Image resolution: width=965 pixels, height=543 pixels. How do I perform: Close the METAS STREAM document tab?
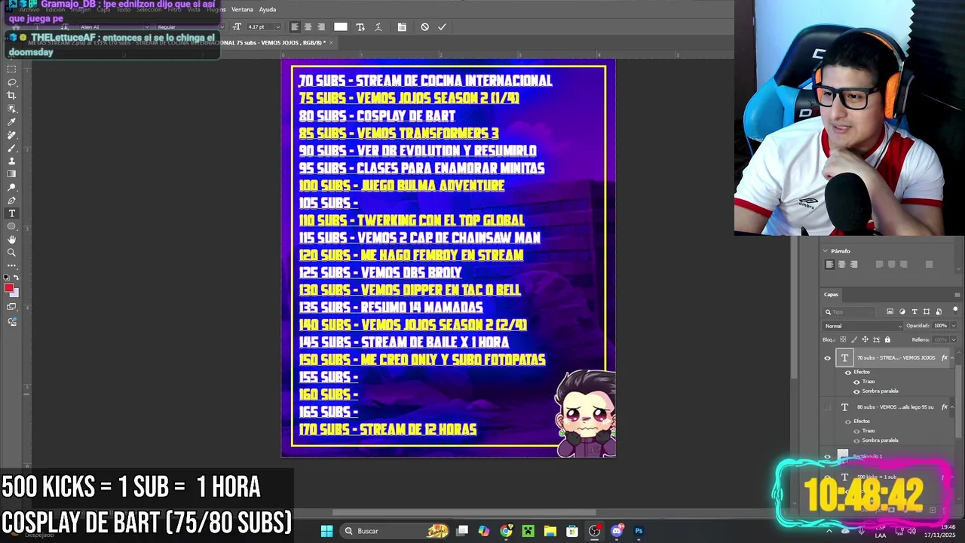point(331,43)
